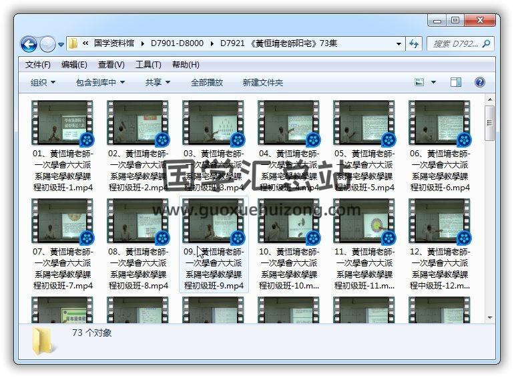Click the scrollbar up arrow

[490, 100]
